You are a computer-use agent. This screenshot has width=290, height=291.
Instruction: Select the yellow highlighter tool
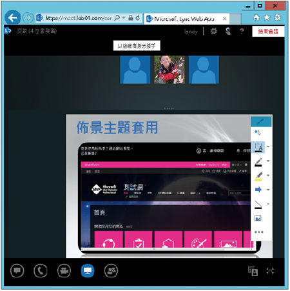click(x=258, y=176)
